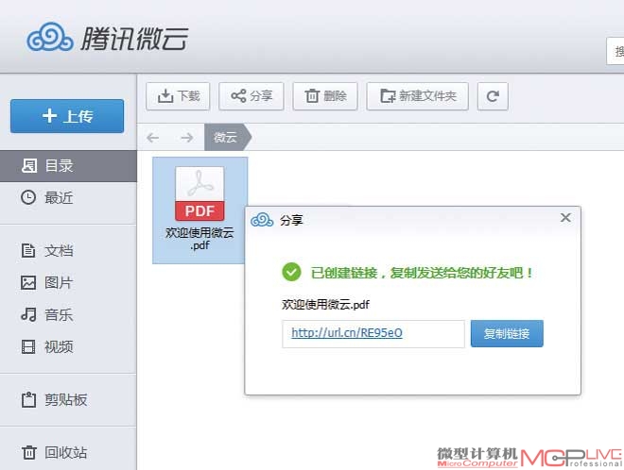Open 视频 videos category
Screen dimensions: 624x470
pyautogui.click(x=68, y=347)
